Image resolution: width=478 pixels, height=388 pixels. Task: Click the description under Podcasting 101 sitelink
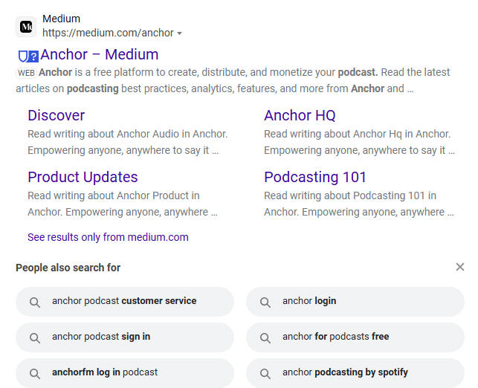pos(359,204)
